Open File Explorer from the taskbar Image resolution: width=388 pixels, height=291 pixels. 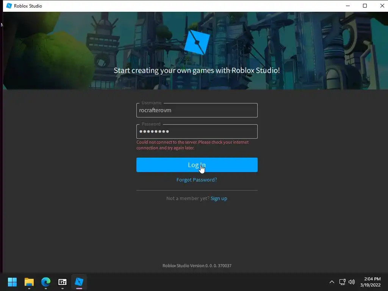click(x=29, y=282)
